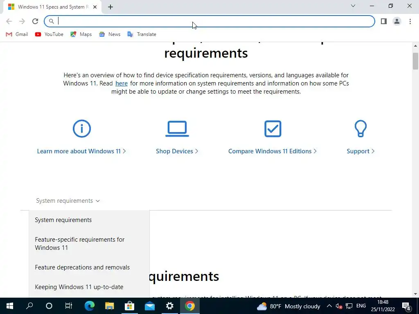This screenshot has width=419, height=314.
Task: Open Microsoft Store from taskbar
Action: pos(129,306)
